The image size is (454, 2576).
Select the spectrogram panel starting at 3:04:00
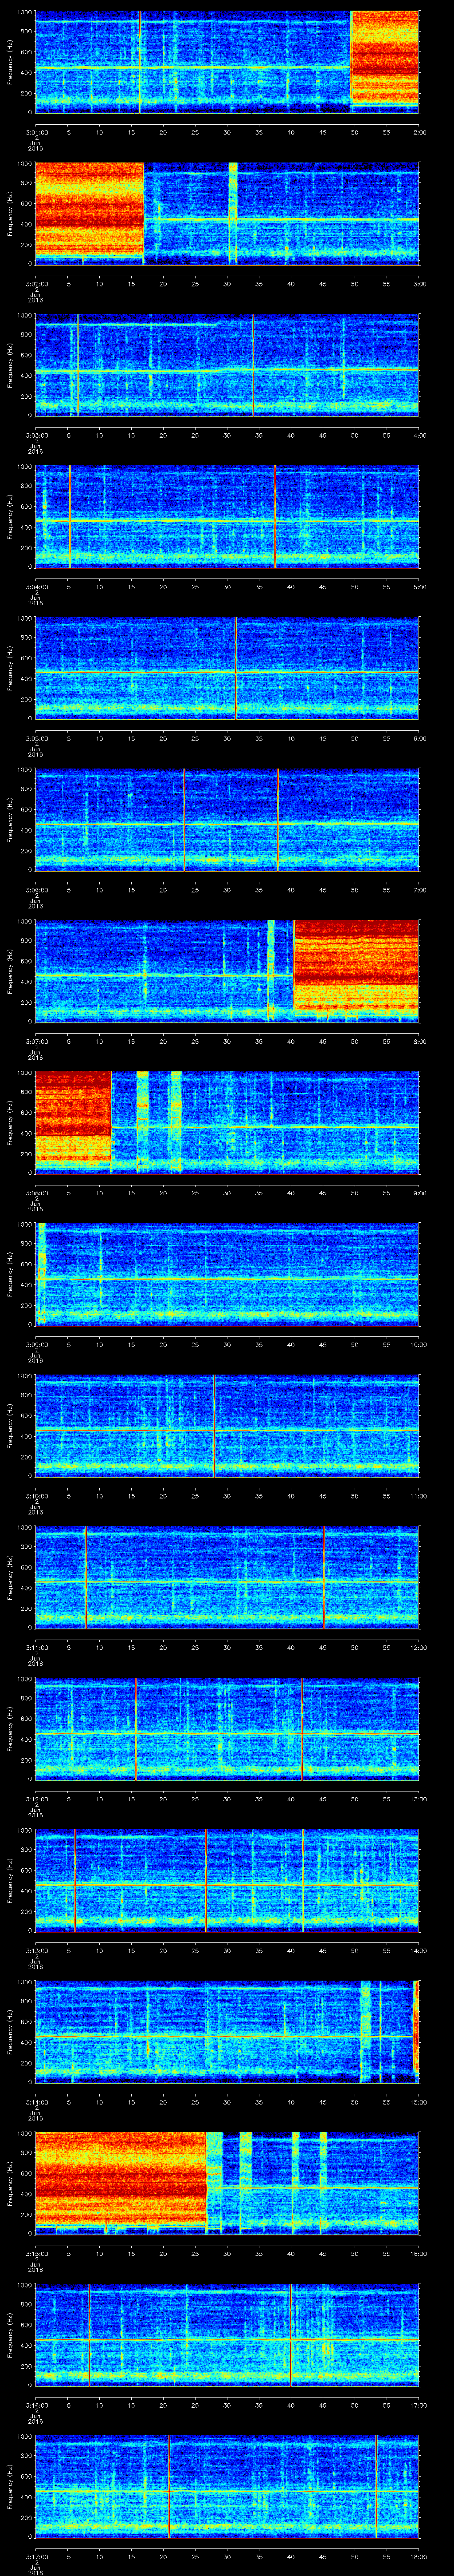point(227,516)
